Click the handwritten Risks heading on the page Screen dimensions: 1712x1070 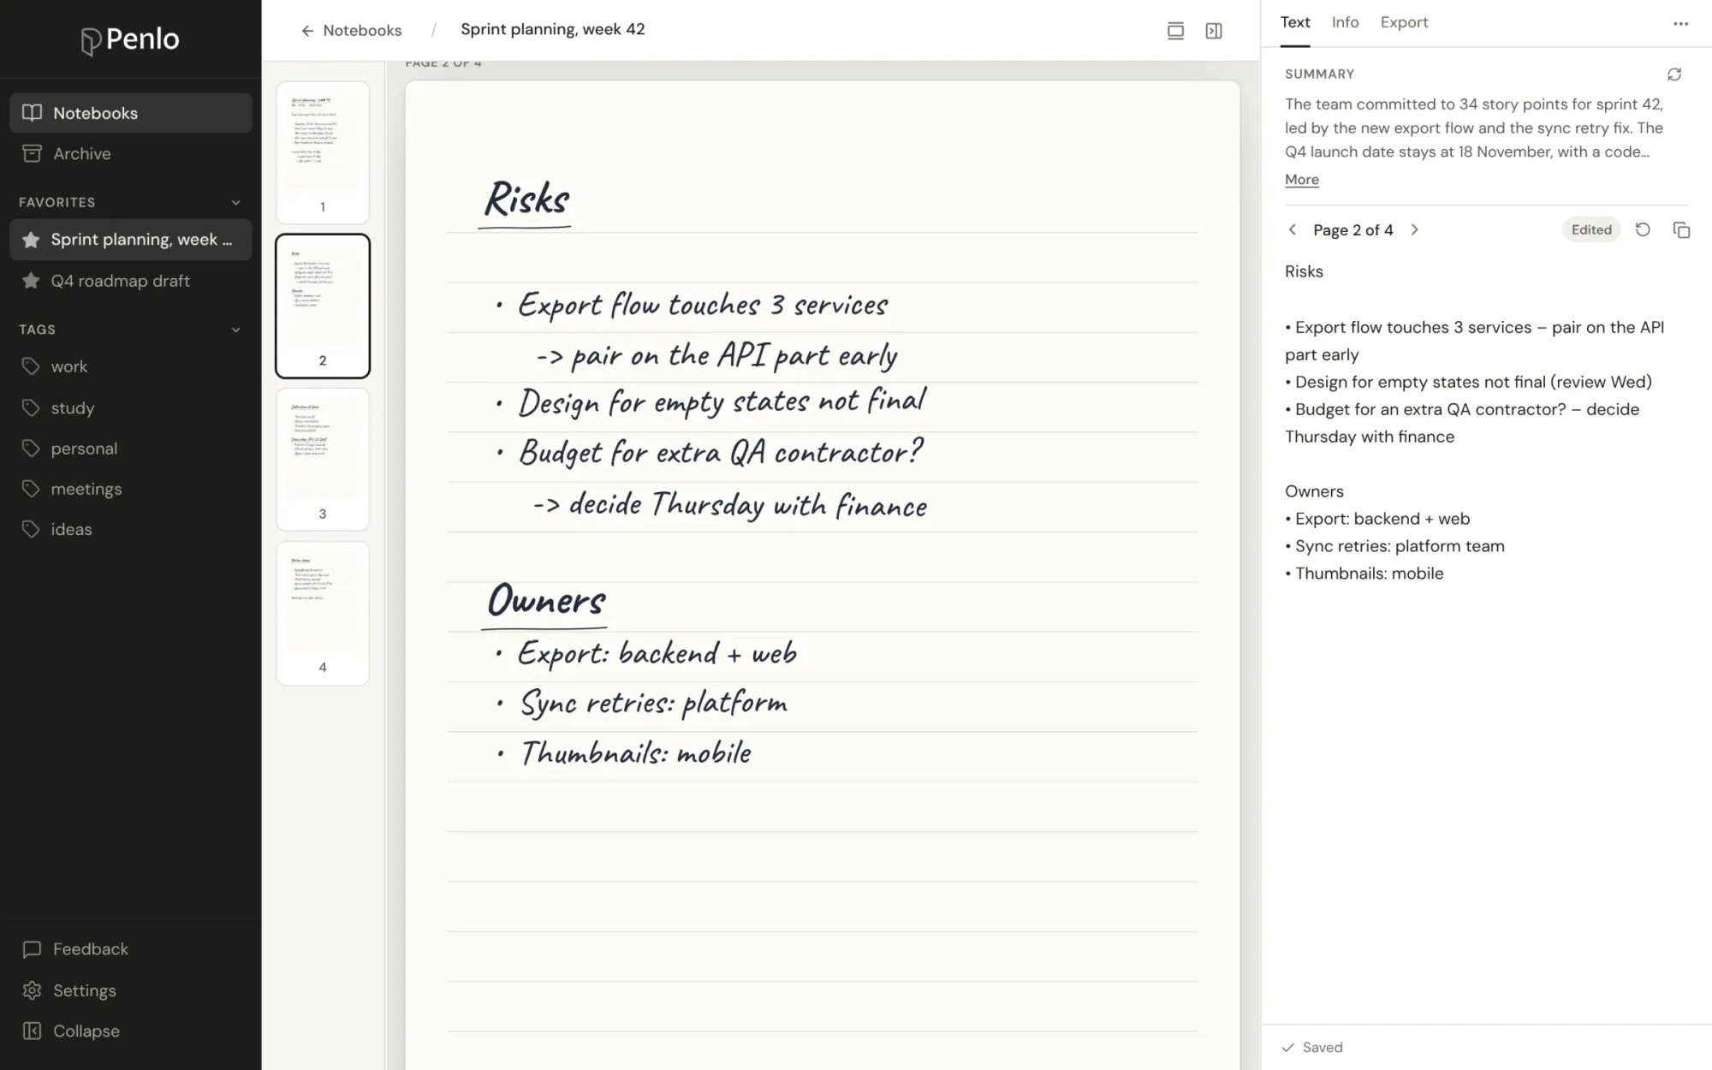tap(526, 200)
